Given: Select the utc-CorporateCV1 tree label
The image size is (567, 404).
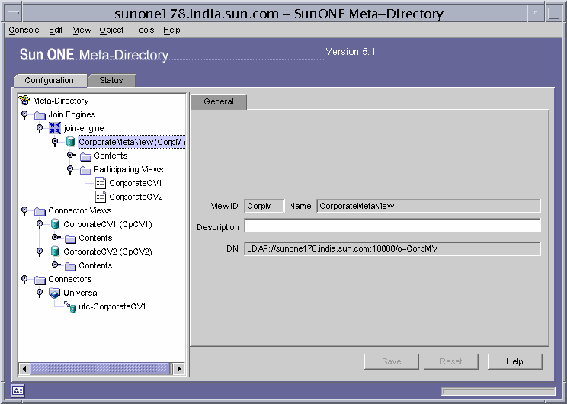Looking at the screenshot, I should tap(112, 306).
